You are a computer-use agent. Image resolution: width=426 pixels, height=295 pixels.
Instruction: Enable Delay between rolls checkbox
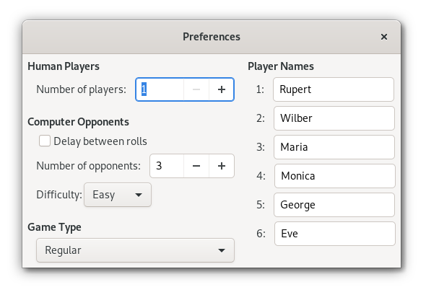point(45,141)
